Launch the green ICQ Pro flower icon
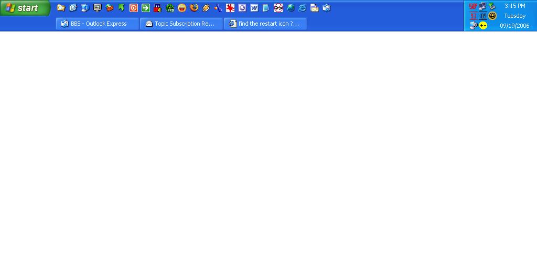The height and width of the screenshot is (262, 537). point(170,8)
